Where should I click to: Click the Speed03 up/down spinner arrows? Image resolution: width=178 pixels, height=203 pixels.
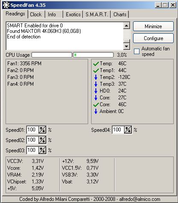click(42, 150)
